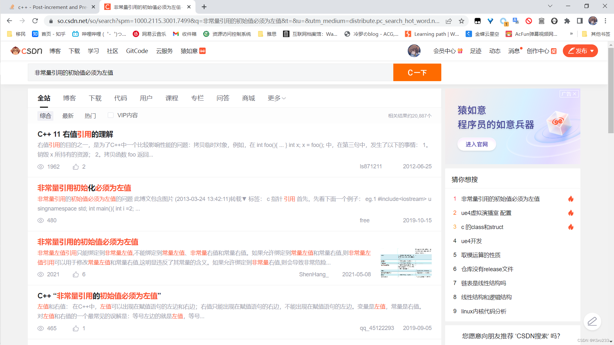This screenshot has width=614, height=345.
Task: Bookmark this page with star icon
Action: pyautogui.click(x=461, y=21)
